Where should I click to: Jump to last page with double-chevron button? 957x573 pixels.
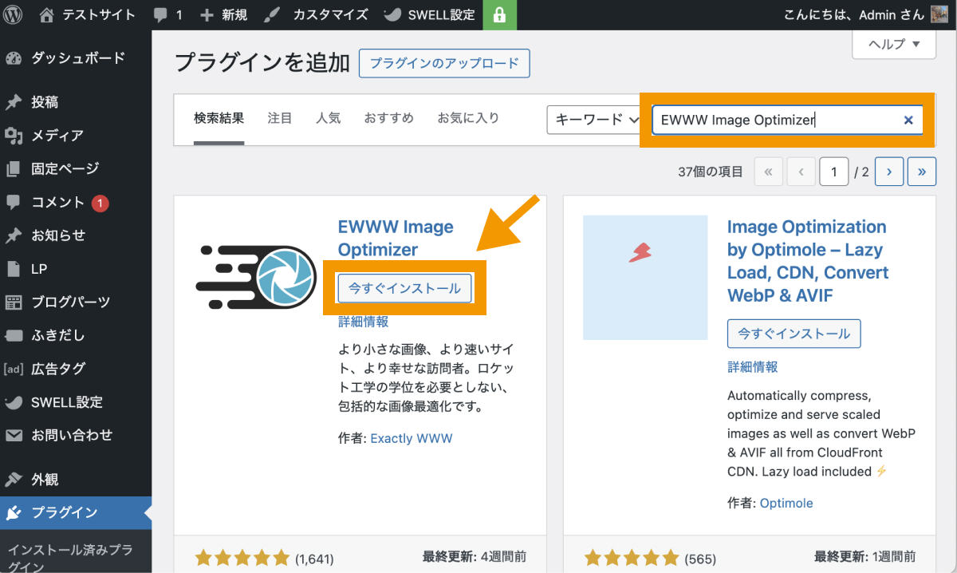(921, 171)
